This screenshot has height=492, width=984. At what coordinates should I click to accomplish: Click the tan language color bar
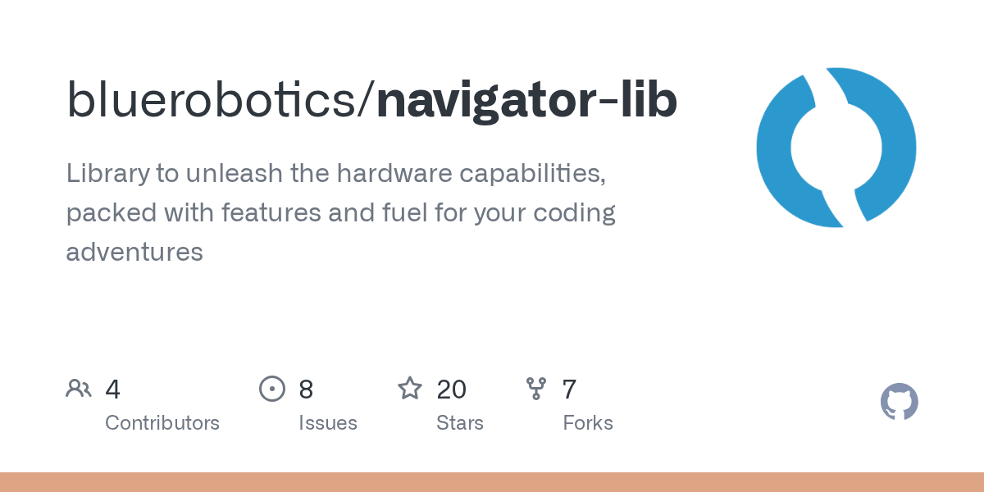pyautogui.click(x=492, y=482)
